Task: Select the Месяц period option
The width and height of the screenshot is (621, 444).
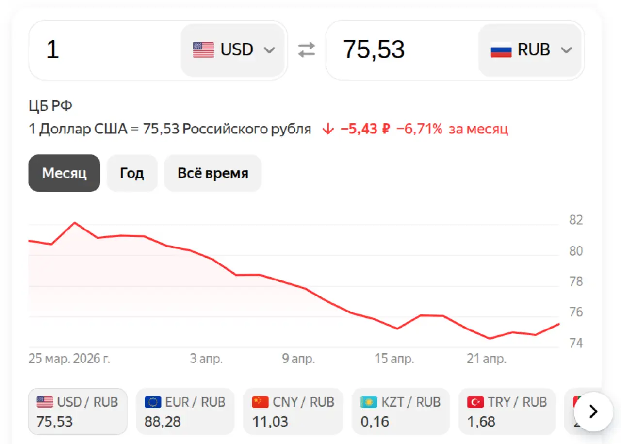Action: [64, 173]
